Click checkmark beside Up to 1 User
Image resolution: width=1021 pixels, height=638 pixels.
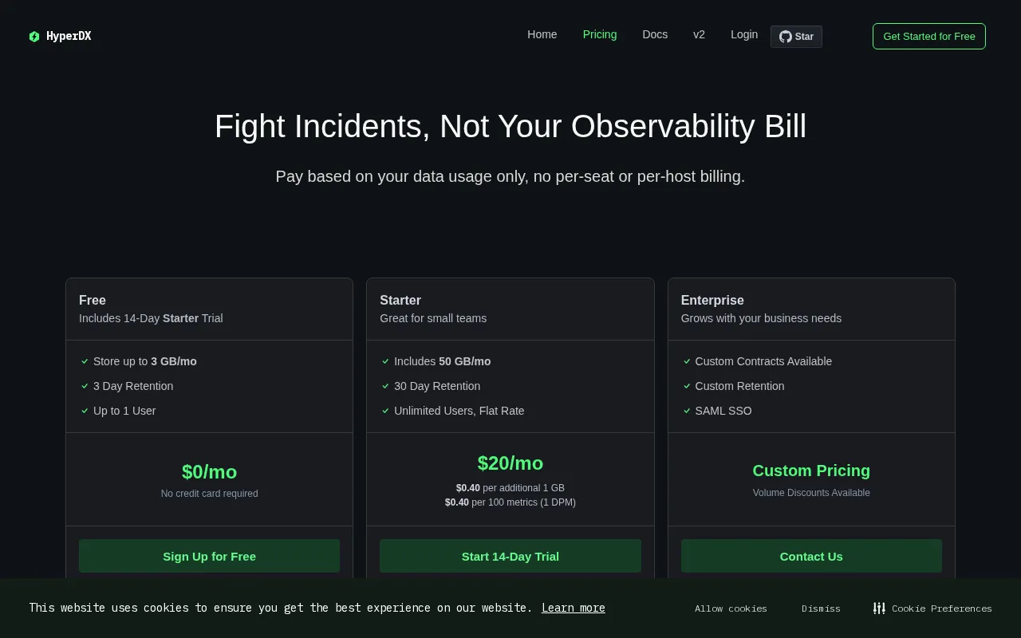85,411
